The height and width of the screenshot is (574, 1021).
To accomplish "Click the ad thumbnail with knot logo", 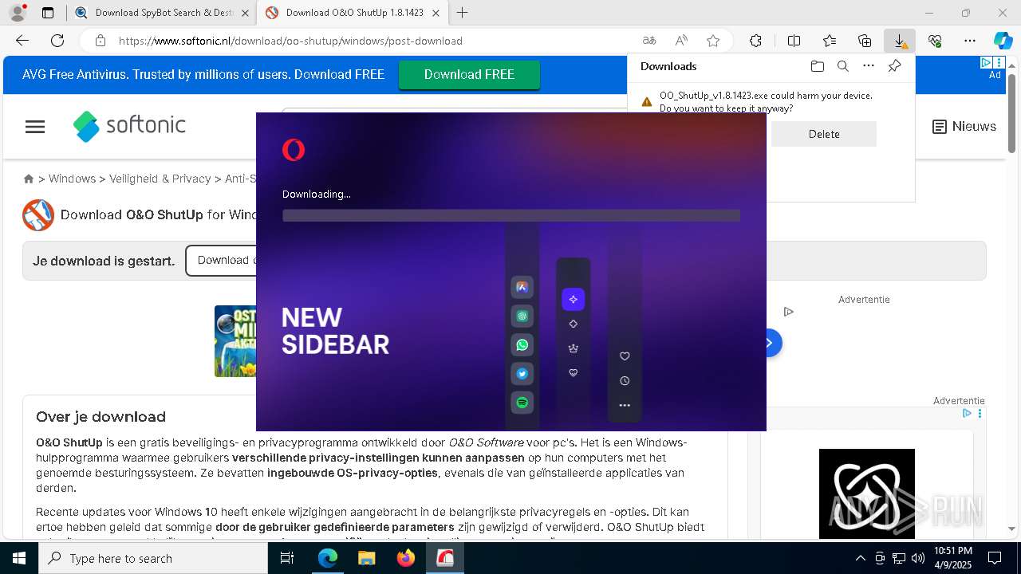I will pos(867,493).
